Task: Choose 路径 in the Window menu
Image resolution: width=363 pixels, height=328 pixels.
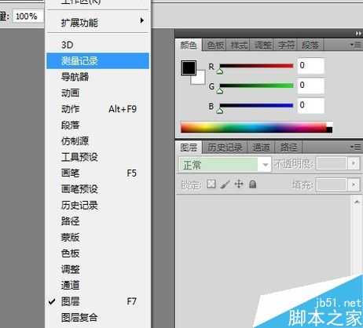Action: coord(98,221)
